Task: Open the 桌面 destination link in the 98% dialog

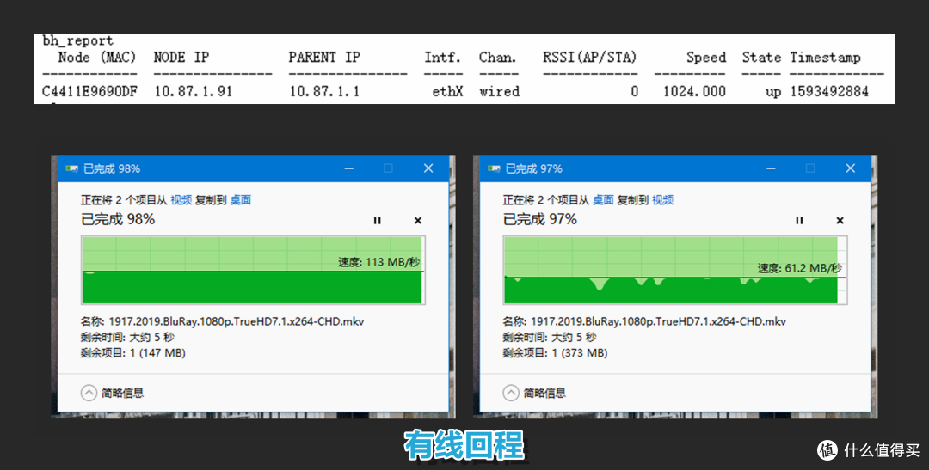Action: [x=241, y=200]
